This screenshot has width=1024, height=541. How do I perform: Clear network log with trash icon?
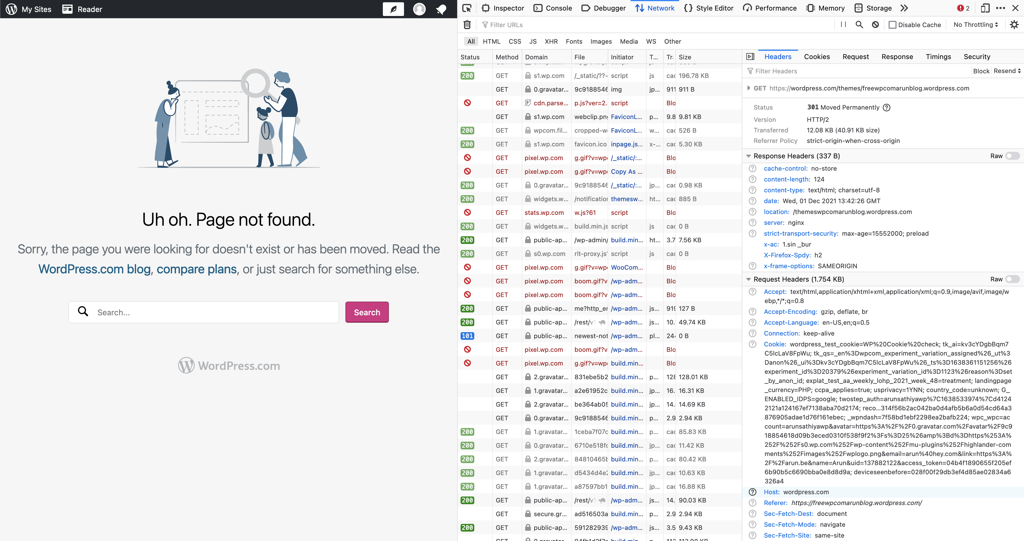[467, 25]
